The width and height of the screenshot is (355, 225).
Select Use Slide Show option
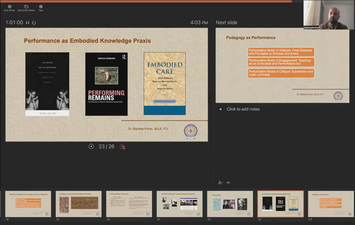point(26,8)
